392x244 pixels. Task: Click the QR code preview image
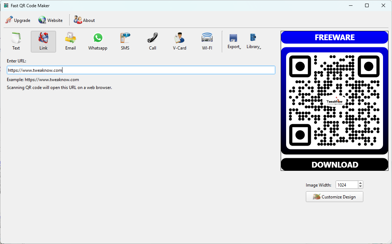[335, 101]
